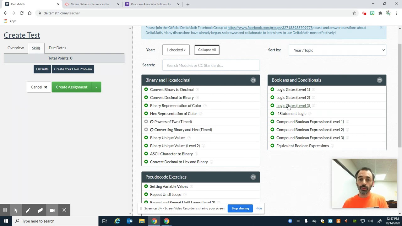
Task: Click gray plus for Powers of Two (Timed)
Action: point(146,121)
